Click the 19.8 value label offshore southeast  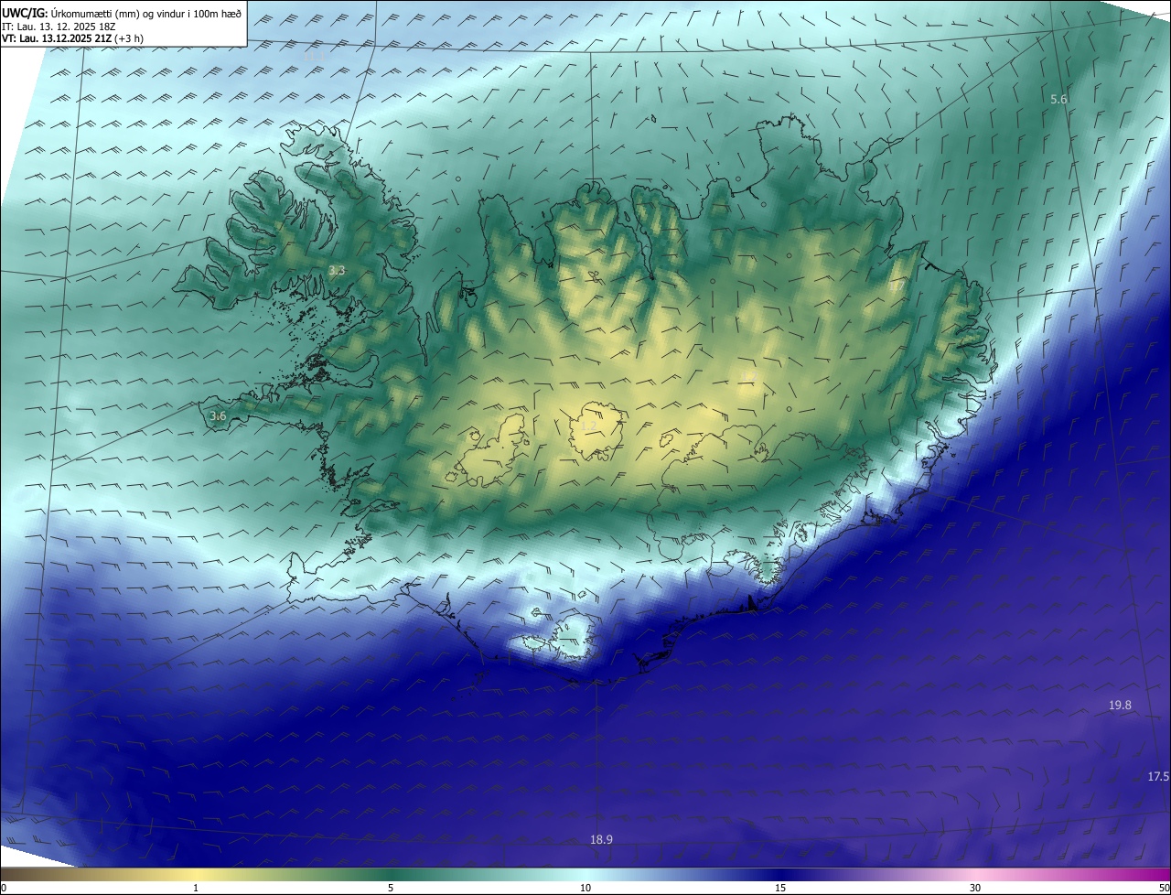(1120, 705)
